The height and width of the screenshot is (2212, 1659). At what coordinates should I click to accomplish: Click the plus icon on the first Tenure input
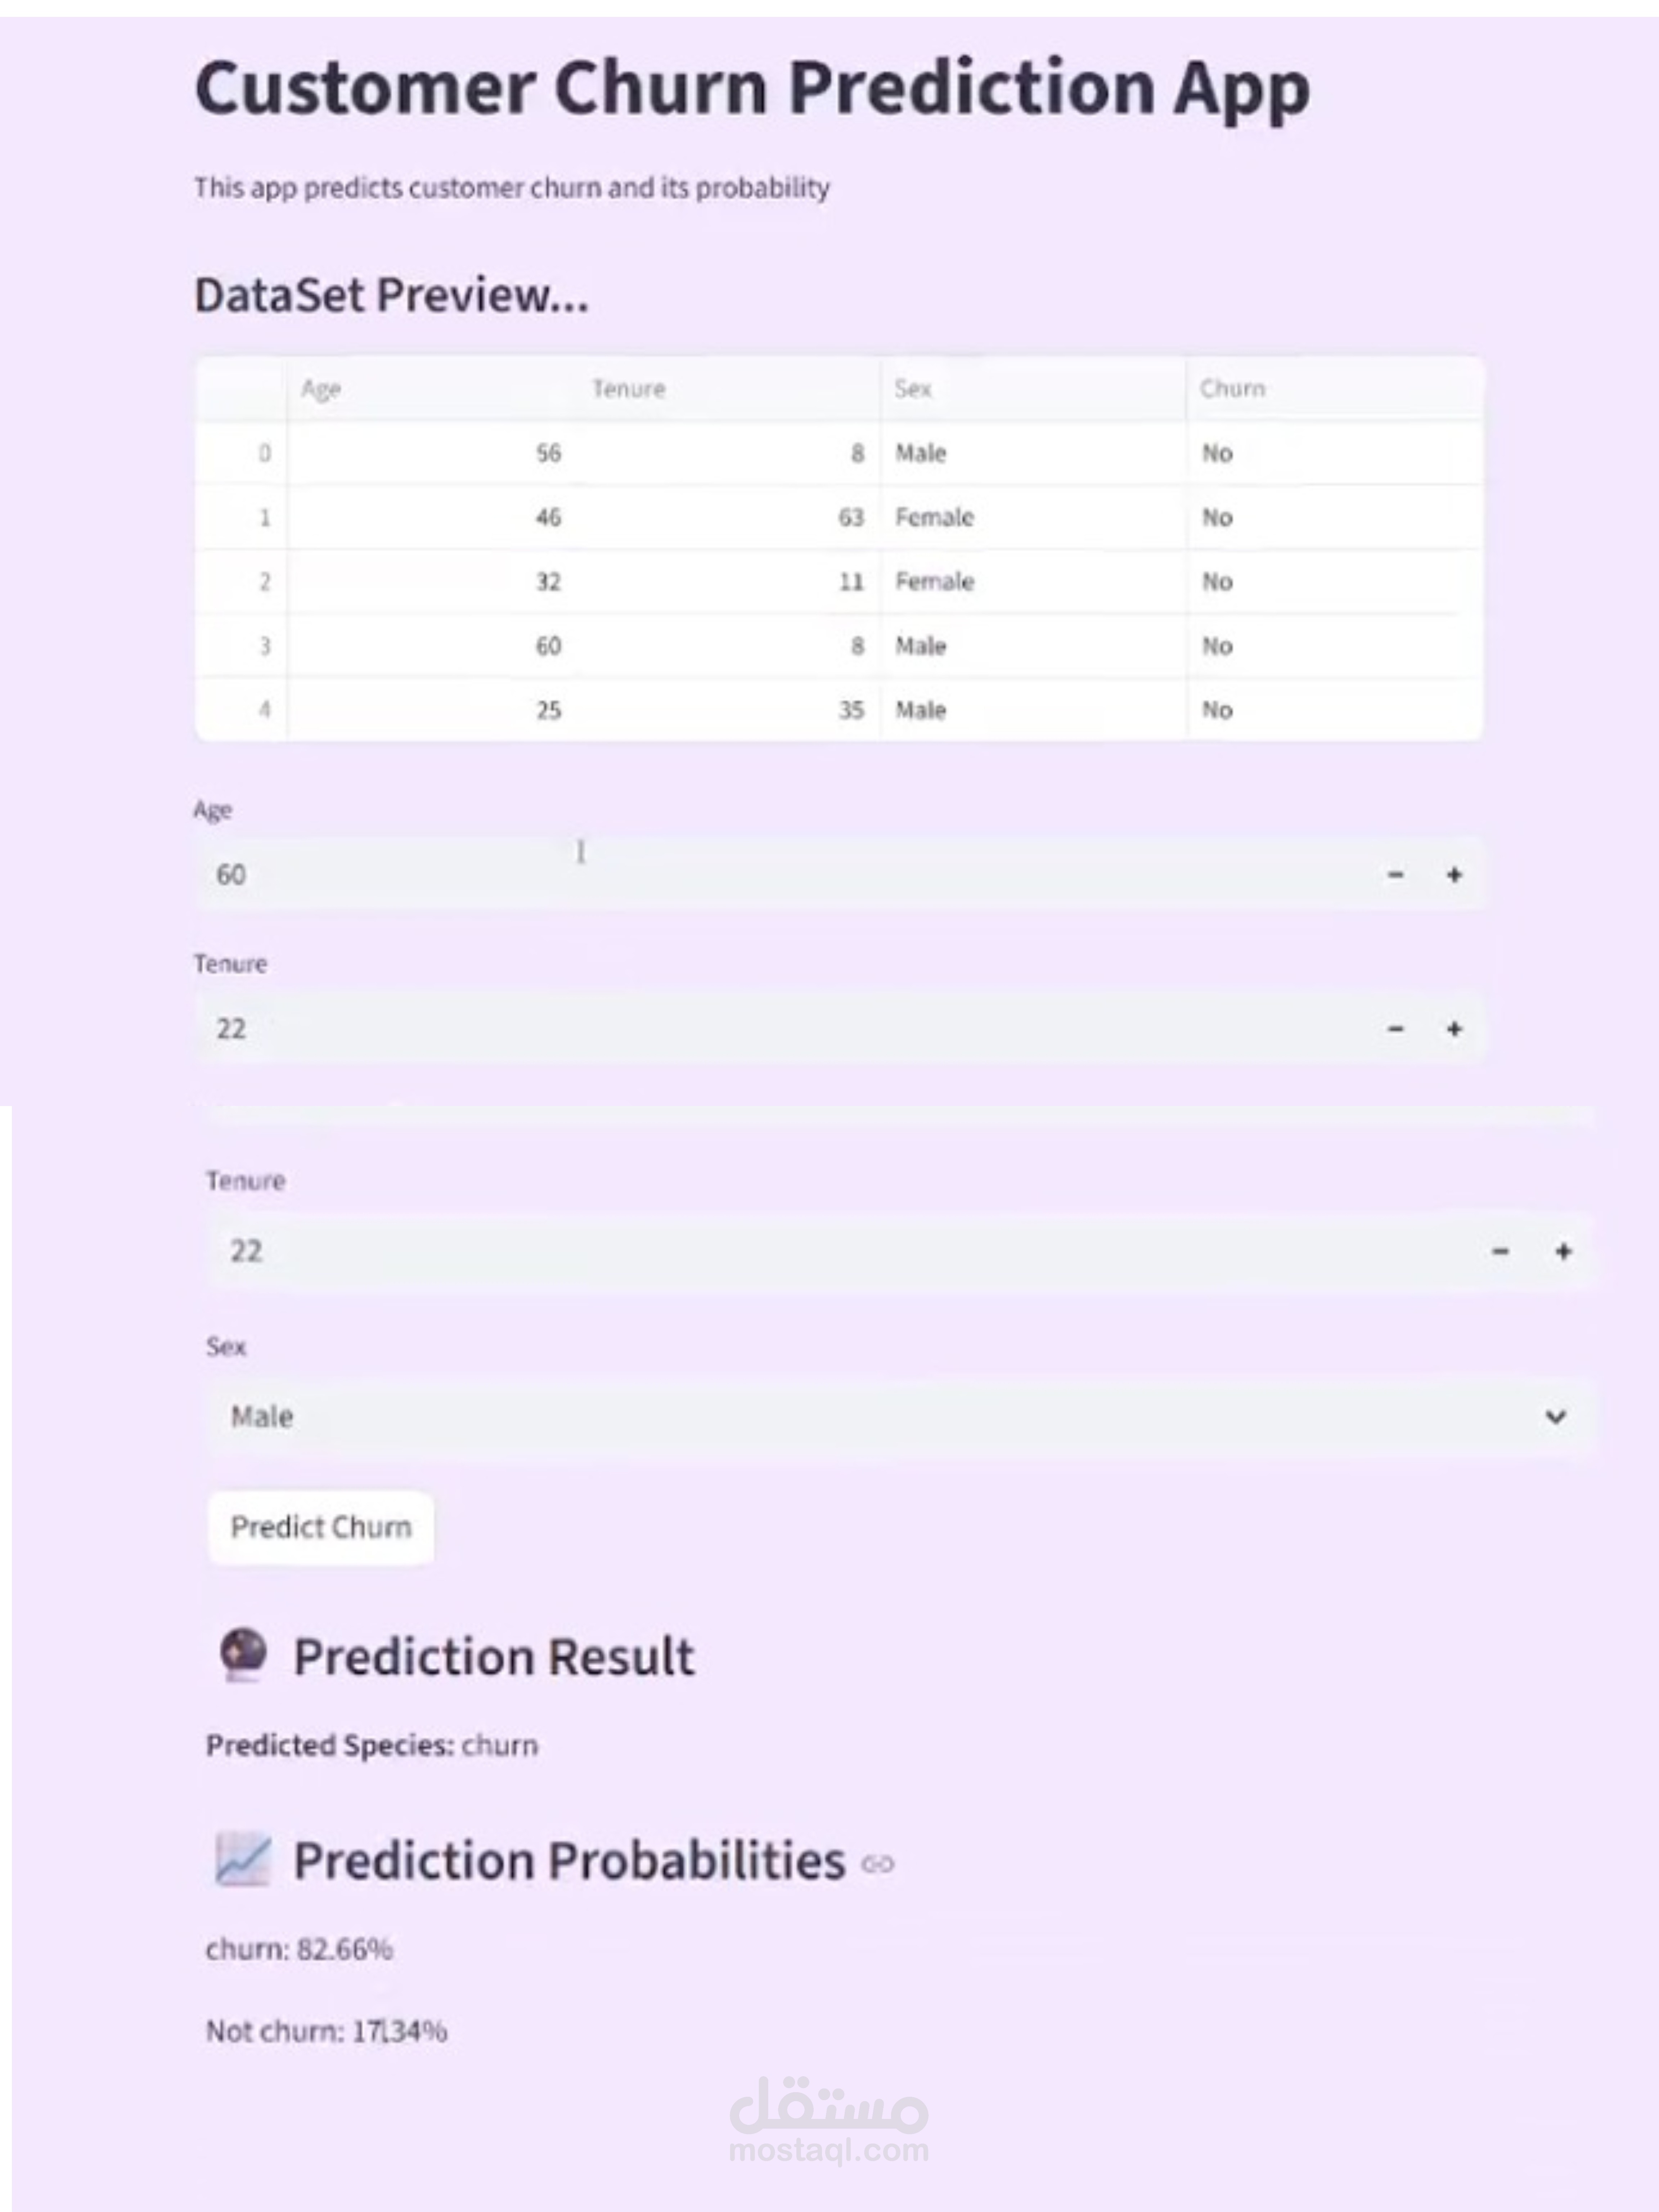[1454, 1029]
